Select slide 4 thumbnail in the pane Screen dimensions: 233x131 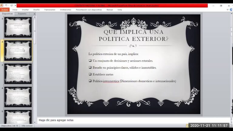[18, 97]
